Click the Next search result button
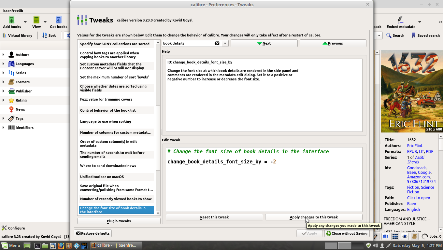This screenshot has height=250, width=443. point(264,43)
